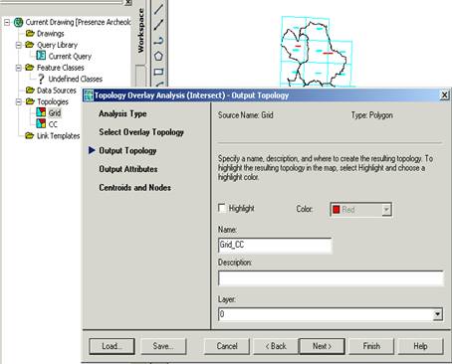Click the Help button
The height and width of the screenshot is (364, 452).
pyautogui.click(x=420, y=346)
